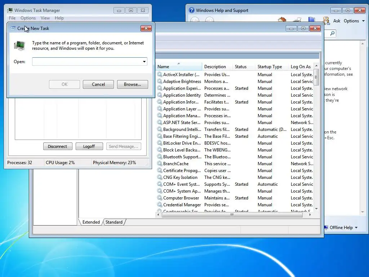
Task: Select the BranchCache service name
Action: [x=176, y=163]
